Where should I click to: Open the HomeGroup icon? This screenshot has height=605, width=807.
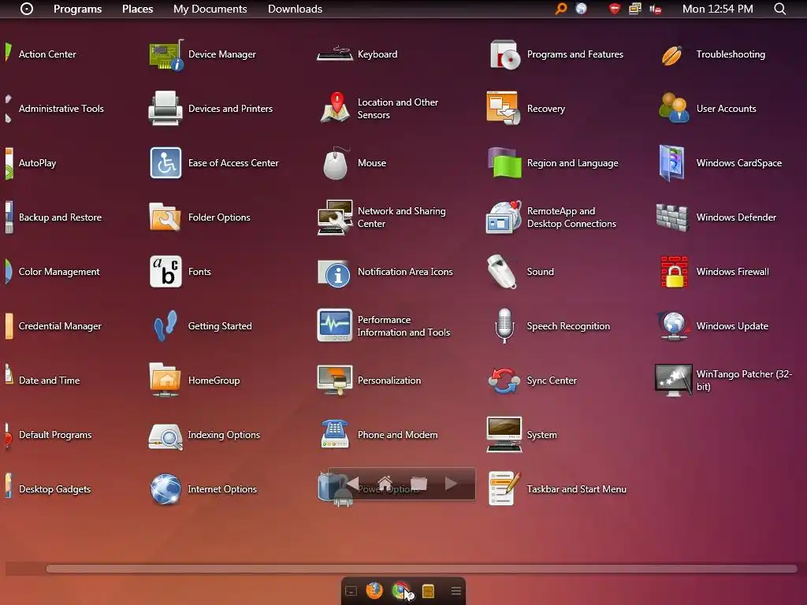pos(165,380)
